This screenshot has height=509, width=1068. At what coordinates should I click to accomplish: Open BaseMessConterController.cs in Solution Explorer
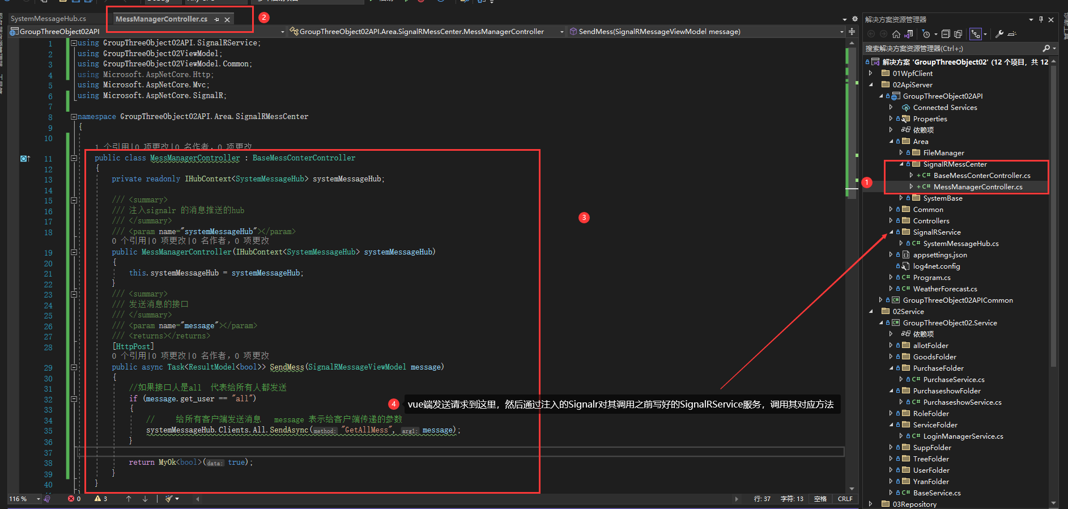pos(982,176)
